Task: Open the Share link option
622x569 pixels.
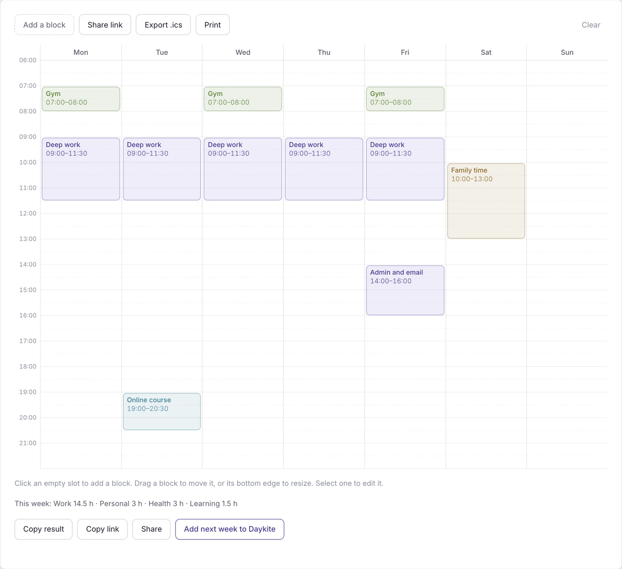Action: pos(105,25)
